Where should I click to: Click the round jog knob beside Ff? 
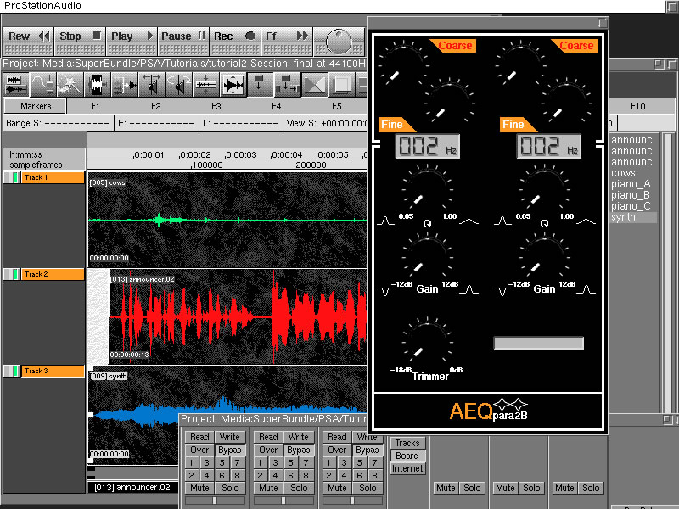(x=339, y=42)
